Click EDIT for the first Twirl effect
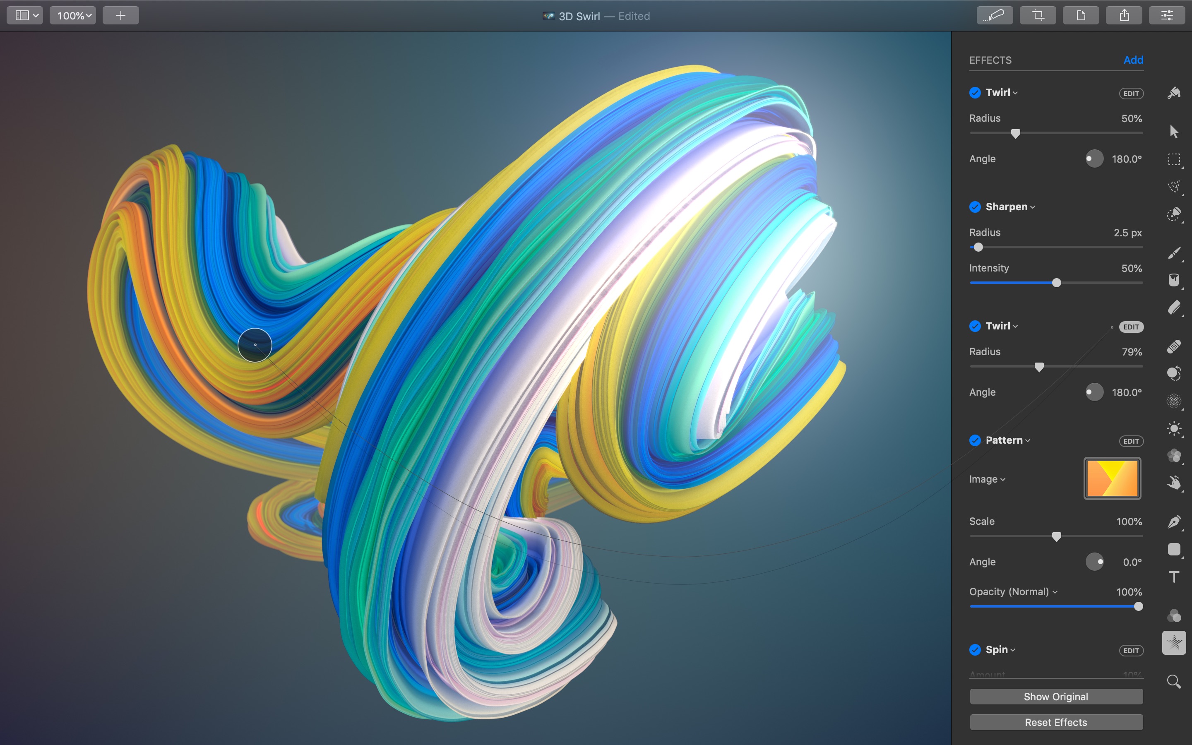Screen dimensions: 1192x745 [1131, 94]
